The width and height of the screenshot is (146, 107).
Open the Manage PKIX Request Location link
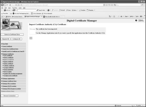12,89
